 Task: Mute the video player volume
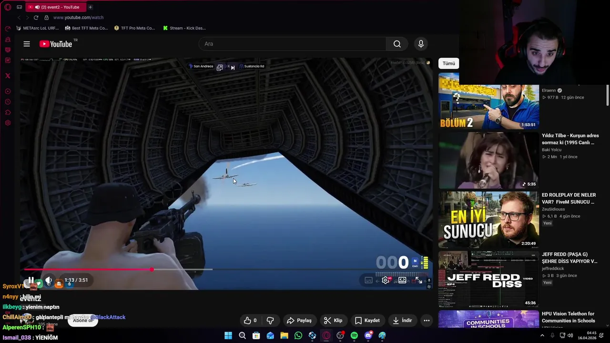(48, 280)
